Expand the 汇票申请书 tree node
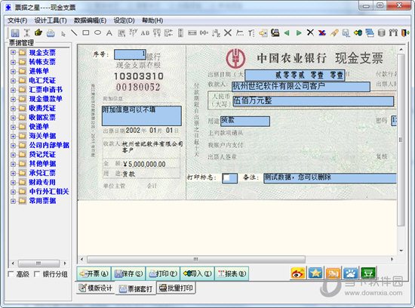The image size is (415, 308). click(x=13, y=90)
